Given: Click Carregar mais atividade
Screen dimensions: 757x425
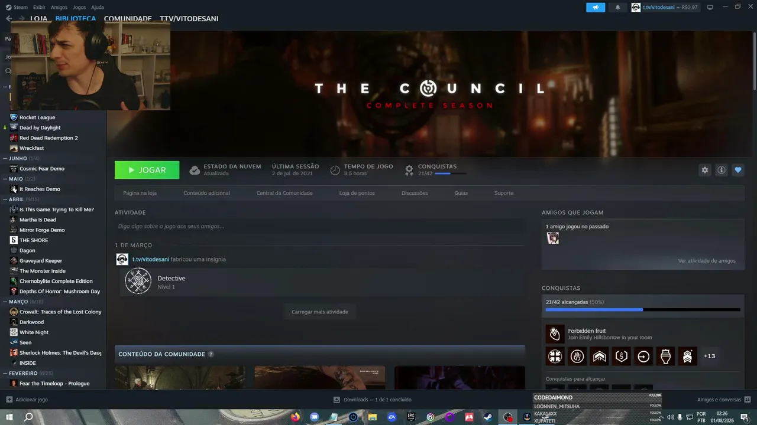Looking at the screenshot, I should tap(320, 312).
